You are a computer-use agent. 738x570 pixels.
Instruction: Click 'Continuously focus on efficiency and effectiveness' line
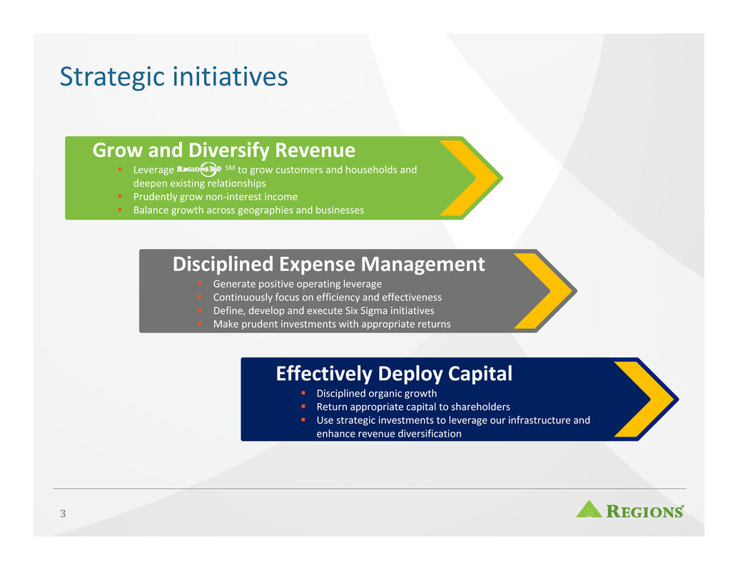[x=327, y=297]
